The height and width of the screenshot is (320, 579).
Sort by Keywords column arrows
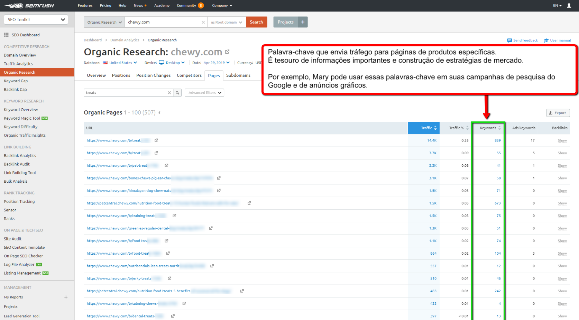pyautogui.click(x=499, y=128)
